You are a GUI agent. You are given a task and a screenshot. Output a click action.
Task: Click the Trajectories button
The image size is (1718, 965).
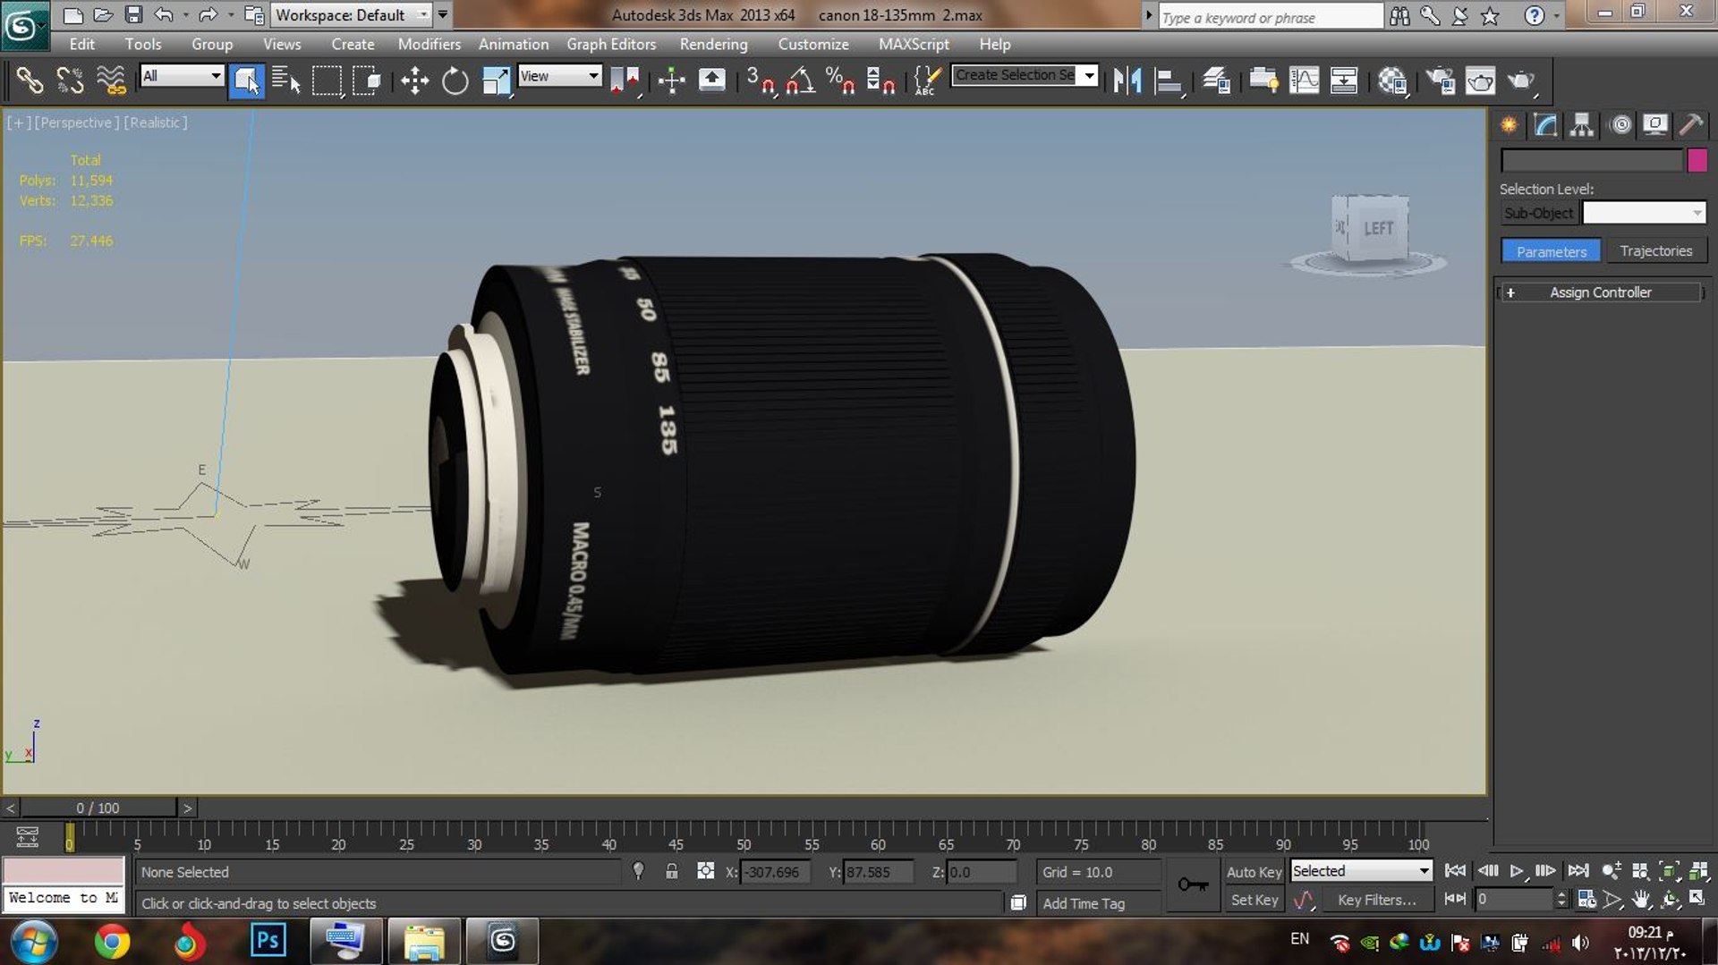coord(1655,251)
